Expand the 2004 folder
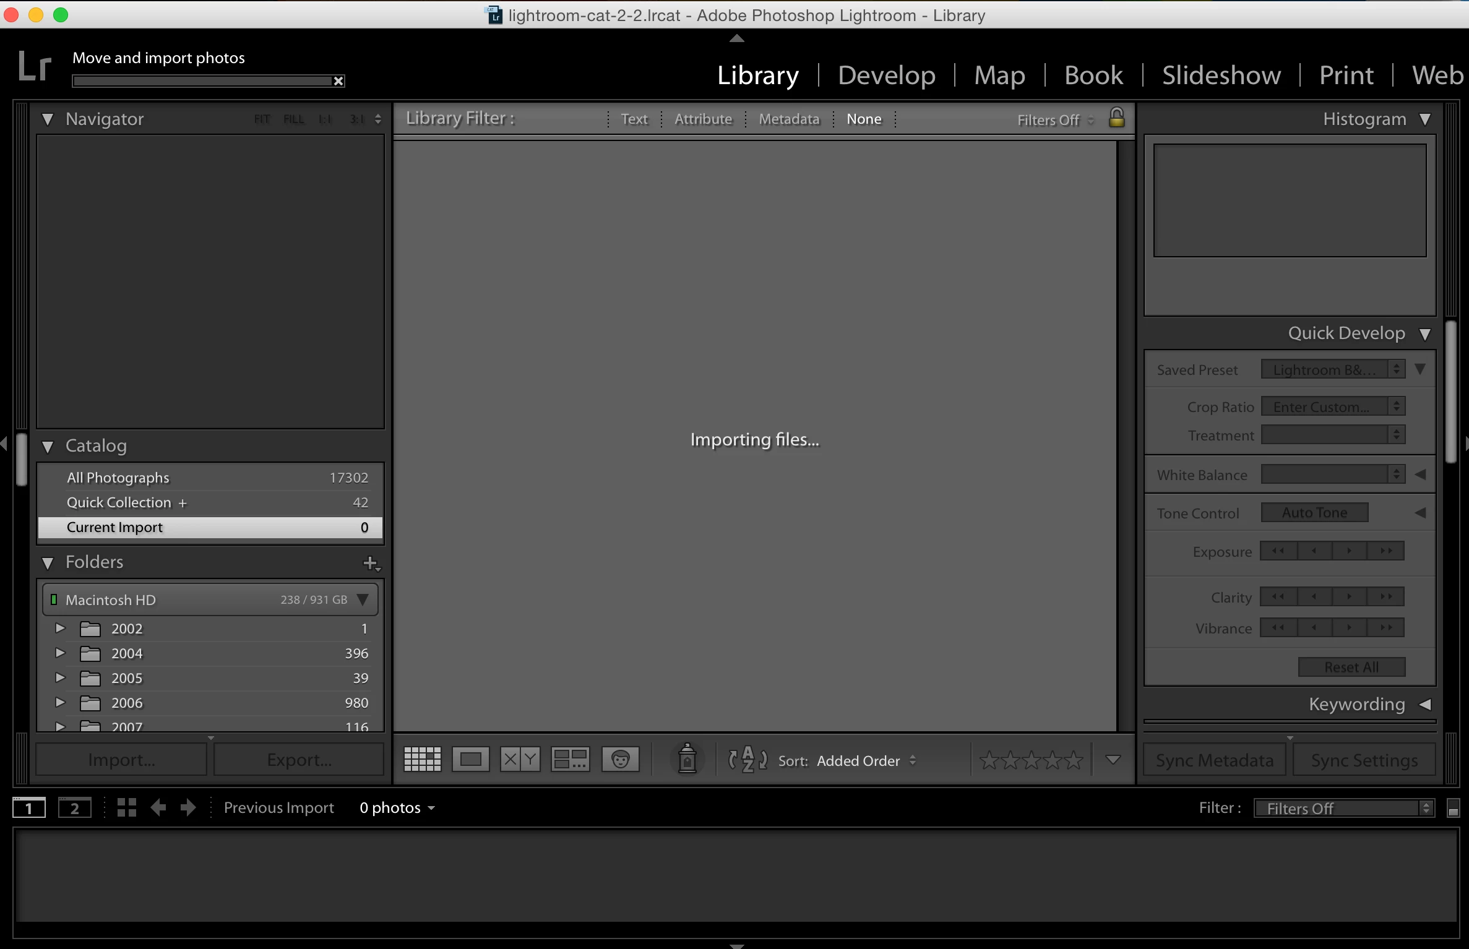This screenshot has width=1469, height=949. 60,653
